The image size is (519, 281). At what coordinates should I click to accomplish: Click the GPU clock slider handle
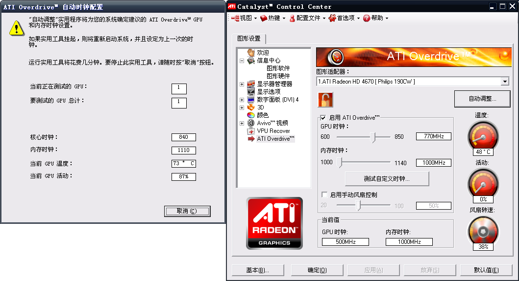373,137
